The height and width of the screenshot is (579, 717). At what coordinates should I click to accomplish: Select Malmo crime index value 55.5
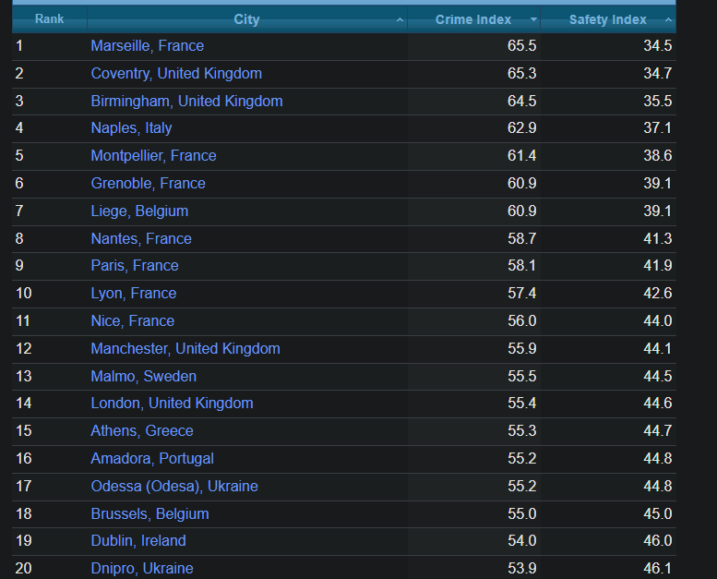coord(521,376)
